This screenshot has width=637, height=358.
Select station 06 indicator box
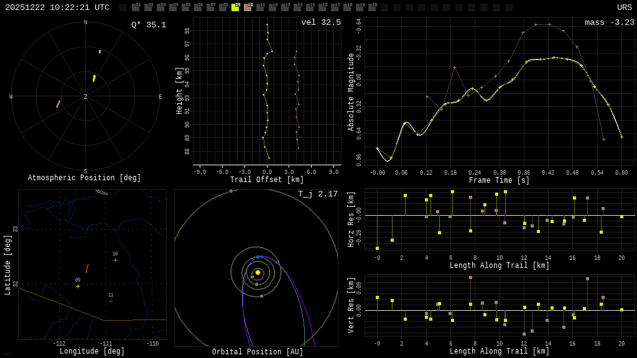point(198,7)
